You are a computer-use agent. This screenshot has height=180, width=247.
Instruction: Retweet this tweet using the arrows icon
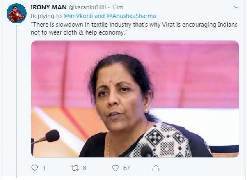[x=75, y=168]
